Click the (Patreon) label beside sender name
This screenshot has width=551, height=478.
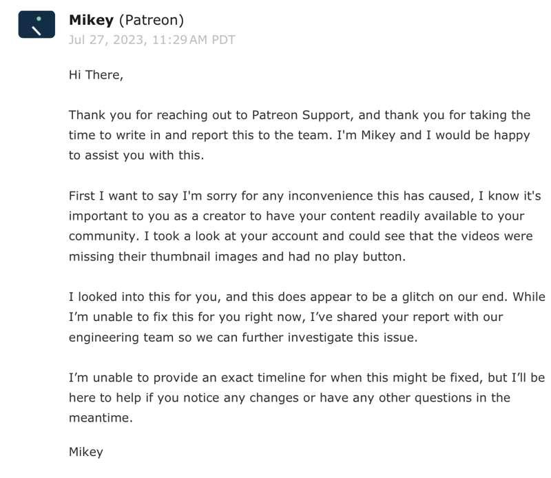coord(151,21)
